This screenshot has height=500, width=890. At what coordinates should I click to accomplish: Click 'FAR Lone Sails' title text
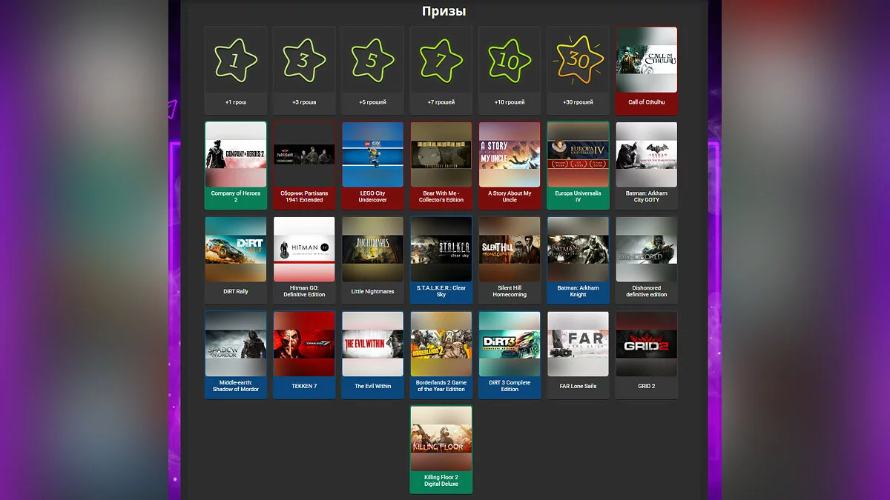578,386
